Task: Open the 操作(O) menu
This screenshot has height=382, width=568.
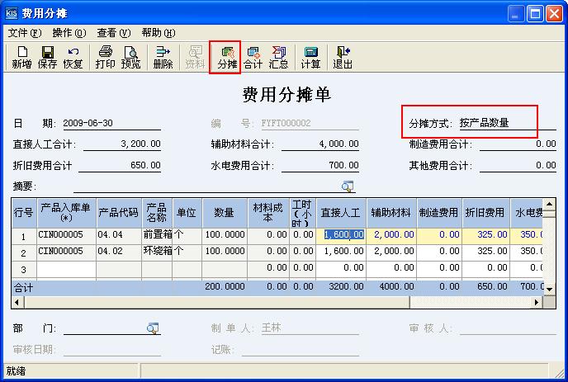Action: click(x=69, y=33)
